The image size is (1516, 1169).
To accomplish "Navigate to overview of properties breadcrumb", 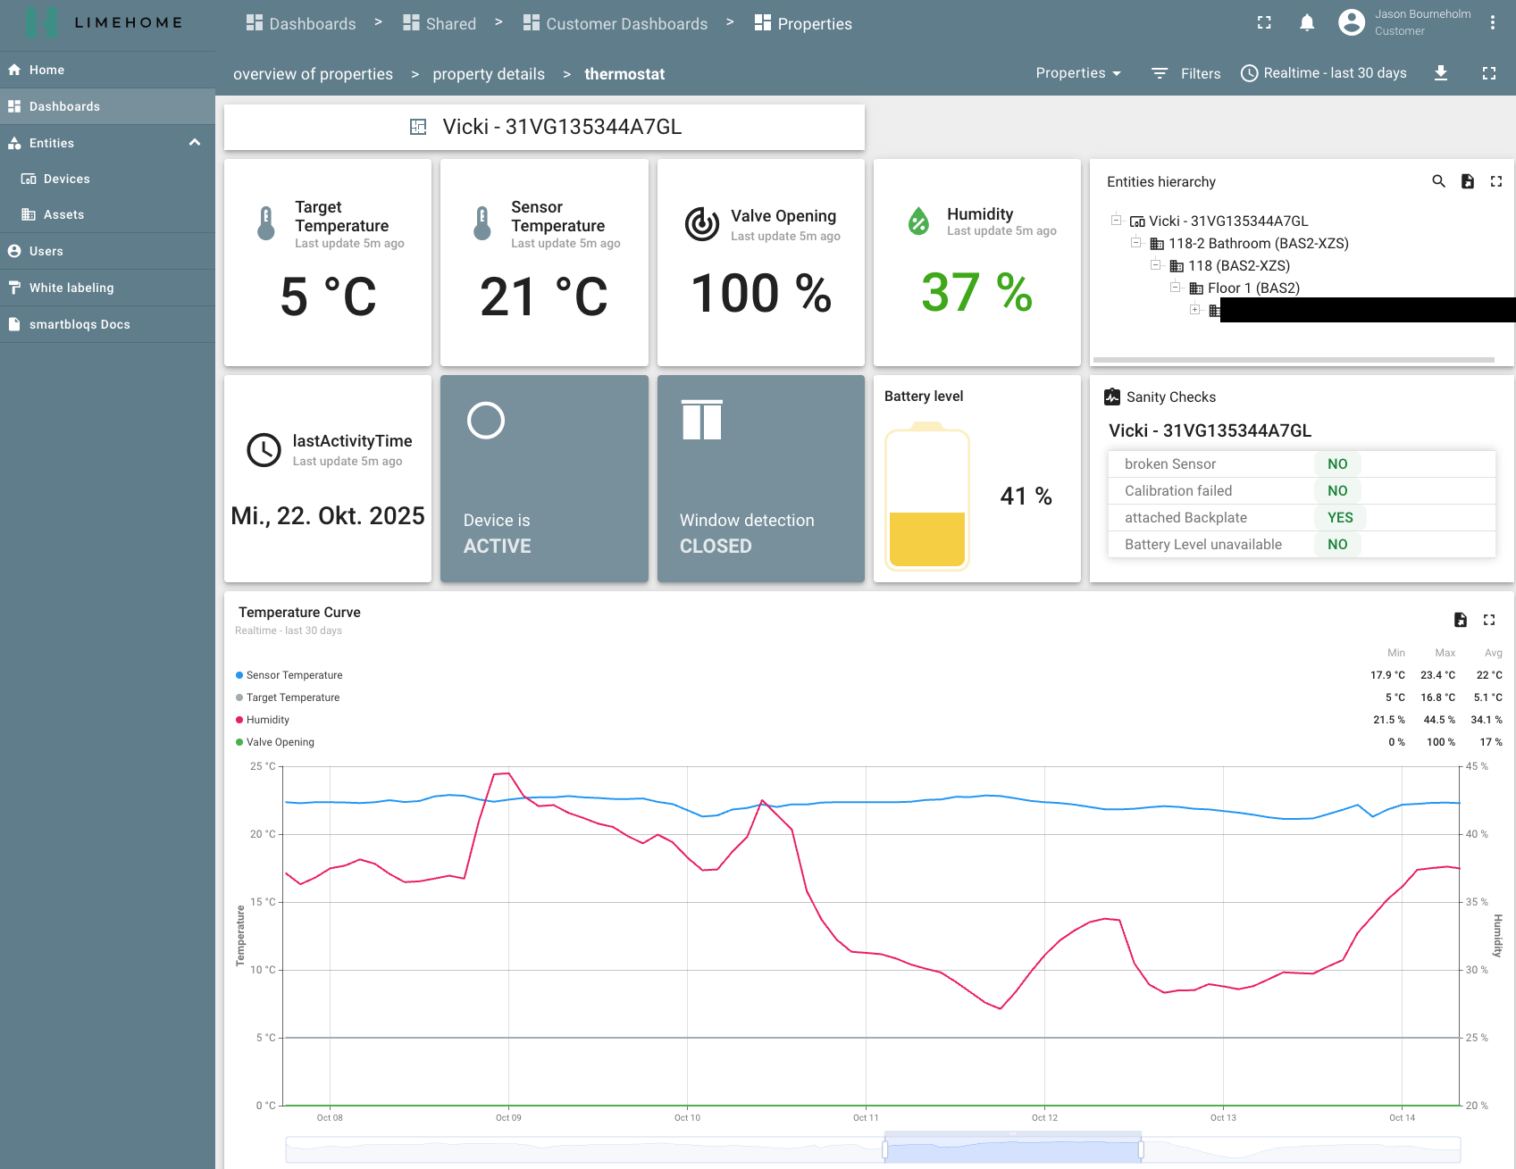I will pos(313,74).
